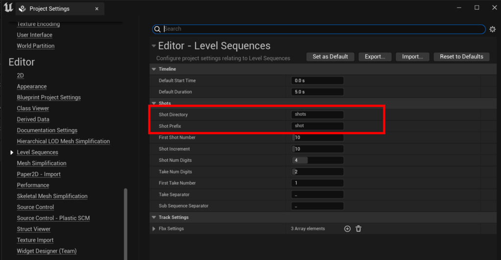Collapse the Editor - Level Sequences section
The height and width of the screenshot is (260, 501).
coord(154,46)
